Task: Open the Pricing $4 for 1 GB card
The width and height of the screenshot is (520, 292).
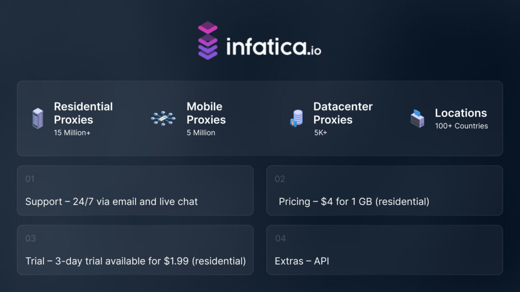Action: point(384,191)
